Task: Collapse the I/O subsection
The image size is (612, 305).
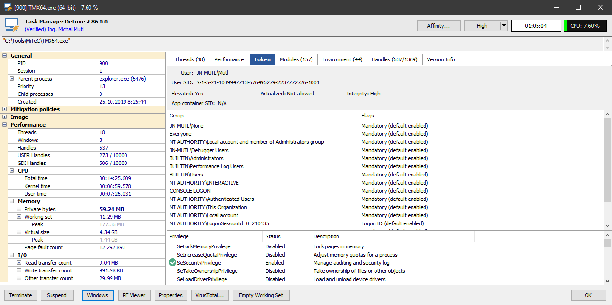Action: click(x=12, y=255)
